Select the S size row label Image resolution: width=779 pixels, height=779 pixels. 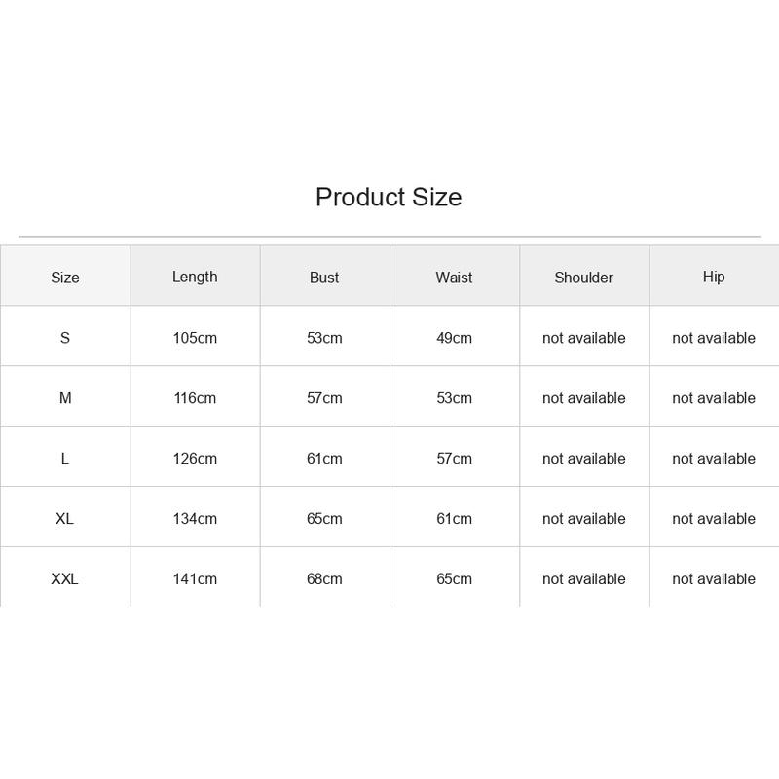[65, 338]
